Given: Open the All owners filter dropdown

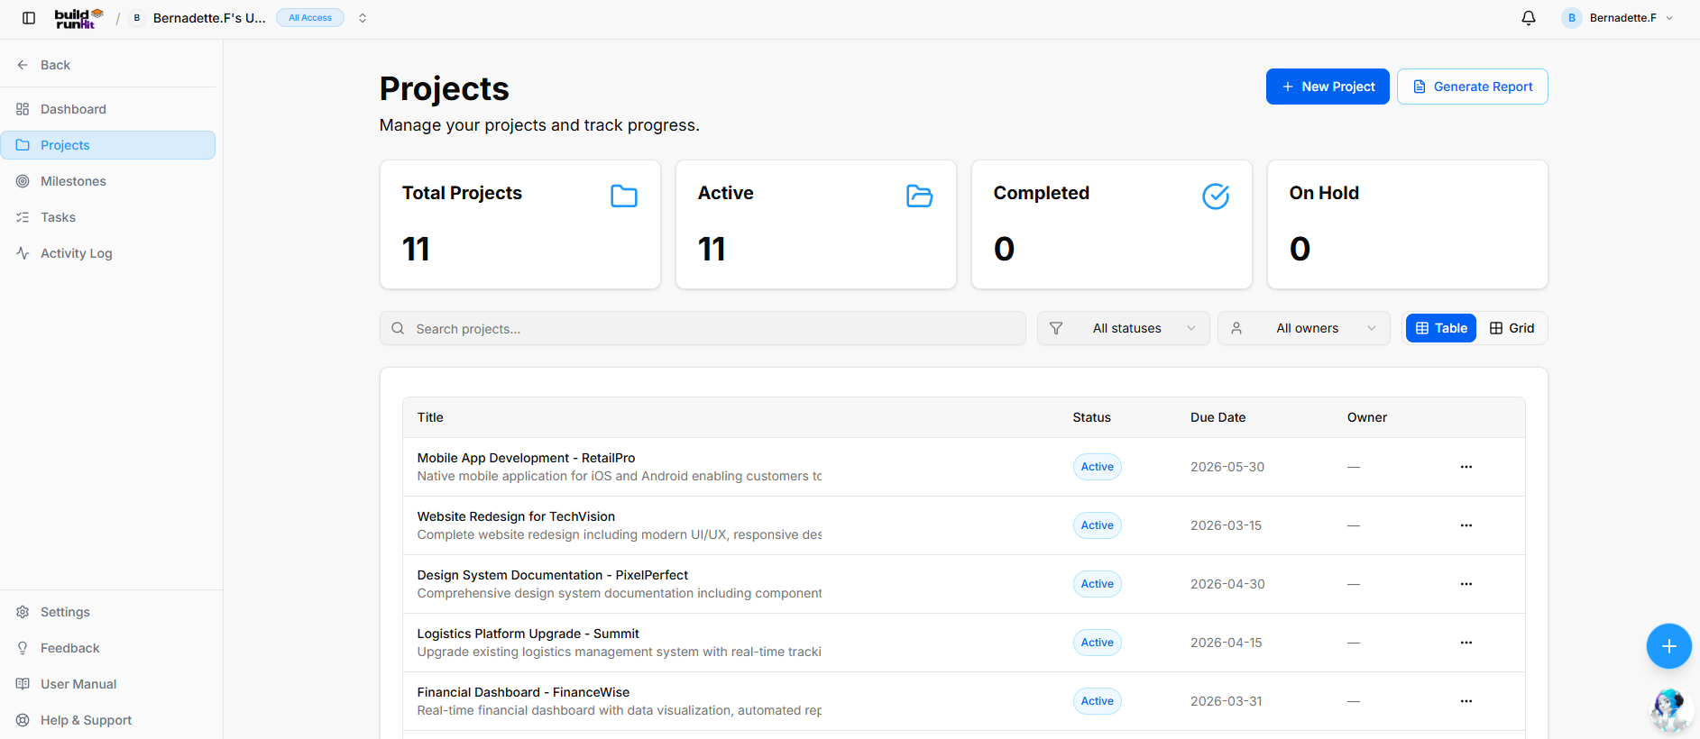Looking at the screenshot, I should [x=1303, y=328].
